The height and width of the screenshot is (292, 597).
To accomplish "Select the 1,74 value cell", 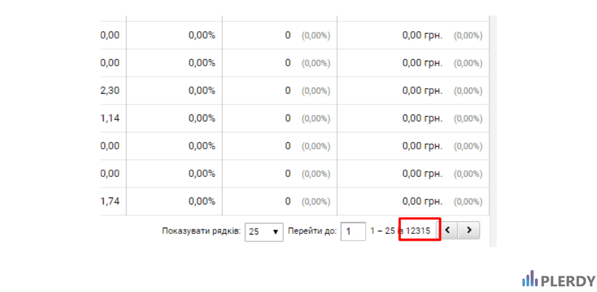I will [x=110, y=201].
